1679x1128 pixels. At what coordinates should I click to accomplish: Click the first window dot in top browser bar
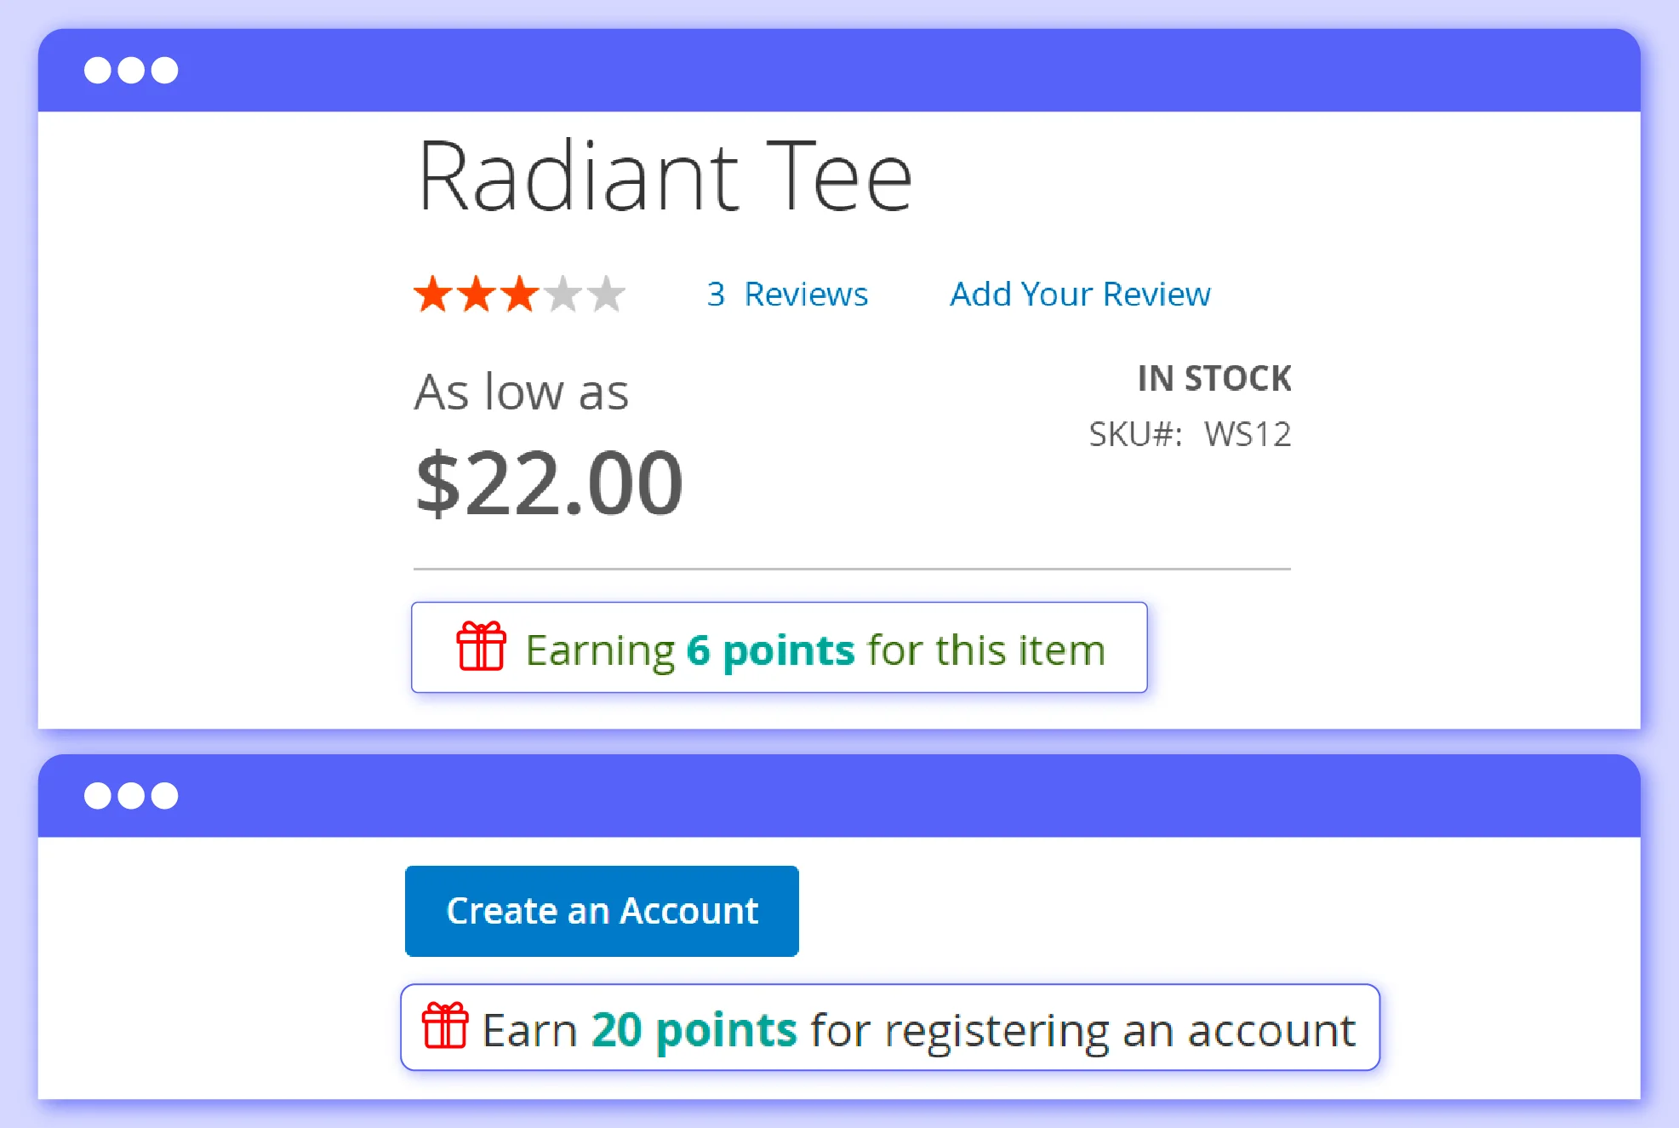pos(96,69)
